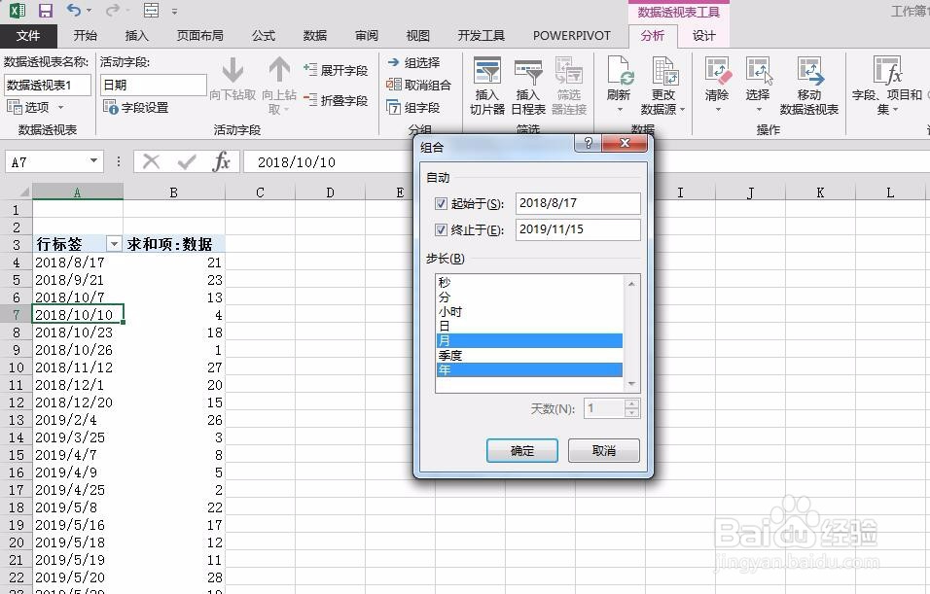This screenshot has width=930, height=594.
Task: Open the 行标签 filter dropdown
Action: click(x=114, y=244)
